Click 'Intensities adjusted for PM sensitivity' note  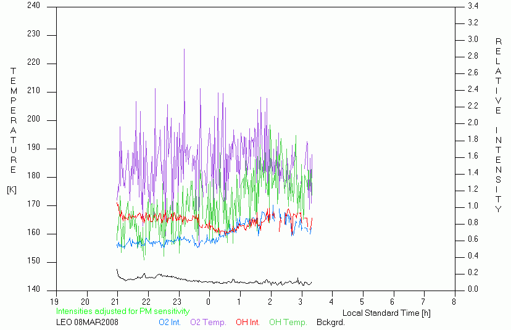point(123,311)
